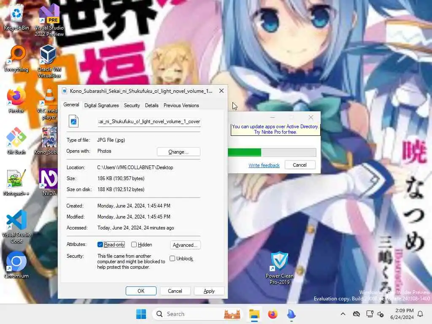
Task: Cancel the Ninite installation
Action: (300, 165)
